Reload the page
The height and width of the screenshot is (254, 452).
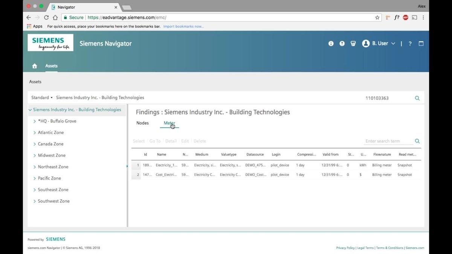46,17
